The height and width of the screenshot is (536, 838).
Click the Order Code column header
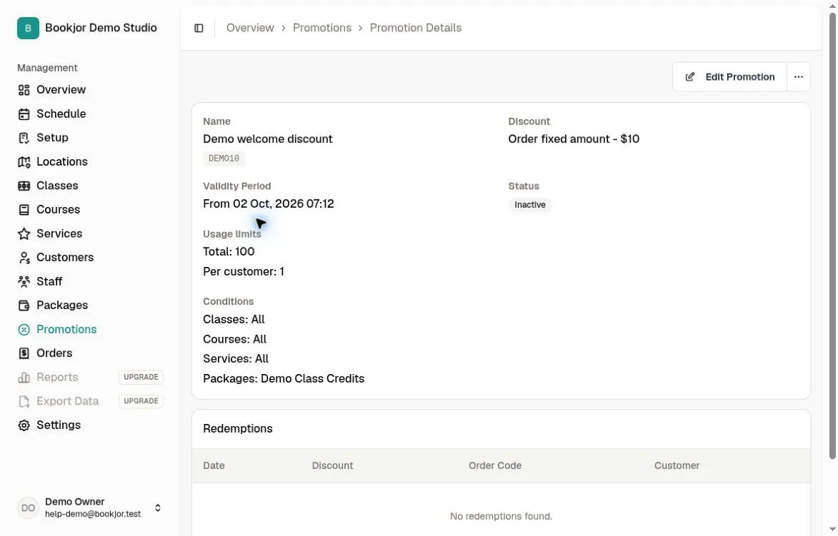pyautogui.click(x=495, y=465)
